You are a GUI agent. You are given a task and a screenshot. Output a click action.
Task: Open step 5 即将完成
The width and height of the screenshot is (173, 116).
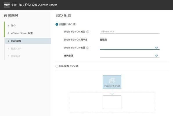pyautogui.click(x=14, y=56)
